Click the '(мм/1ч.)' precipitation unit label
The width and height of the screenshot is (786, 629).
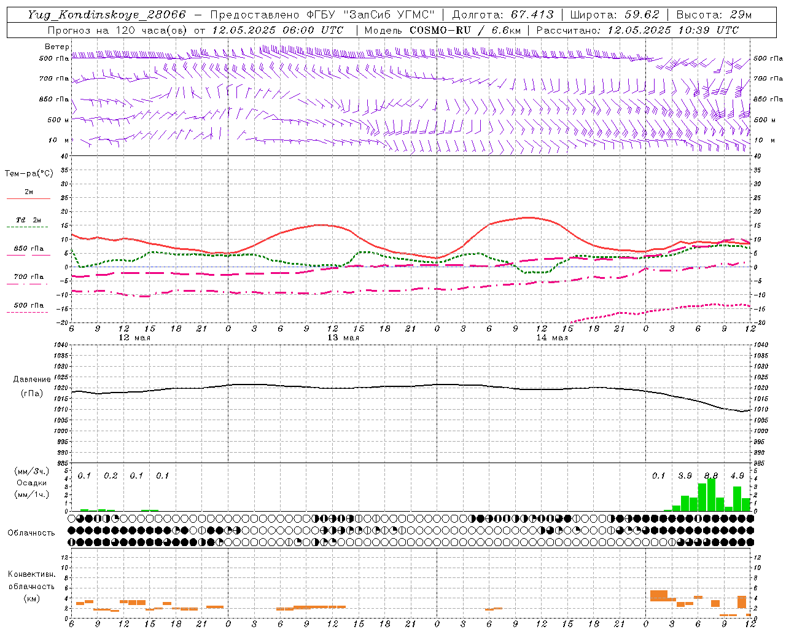pos(32,494)
